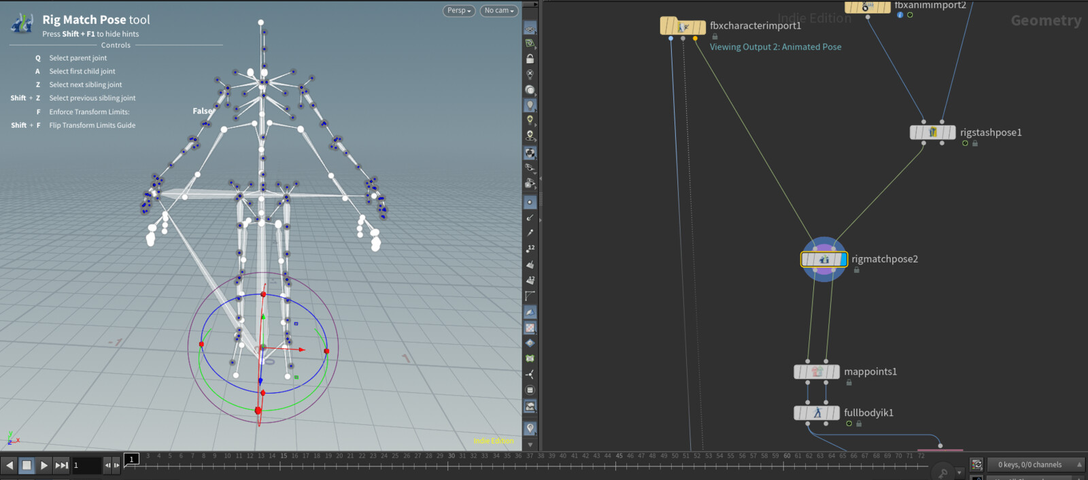Screen dimensions: 1088x480
Task: Open the 0 keys, 0/0 channels menu
Action: (x=1036, y=465)
